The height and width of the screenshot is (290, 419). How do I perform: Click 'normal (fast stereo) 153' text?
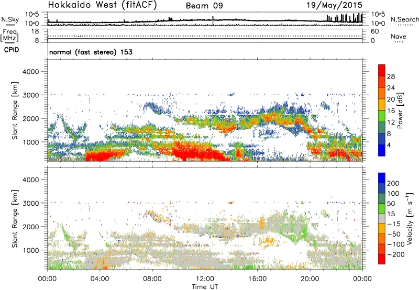pyautogui.click(x=91, y=52)
